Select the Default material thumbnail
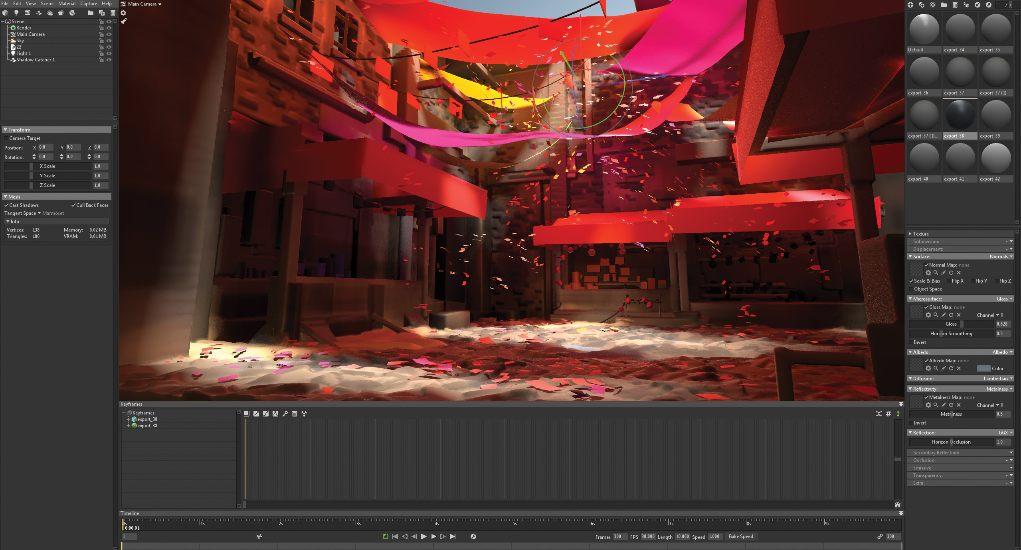 coord(924,29)
